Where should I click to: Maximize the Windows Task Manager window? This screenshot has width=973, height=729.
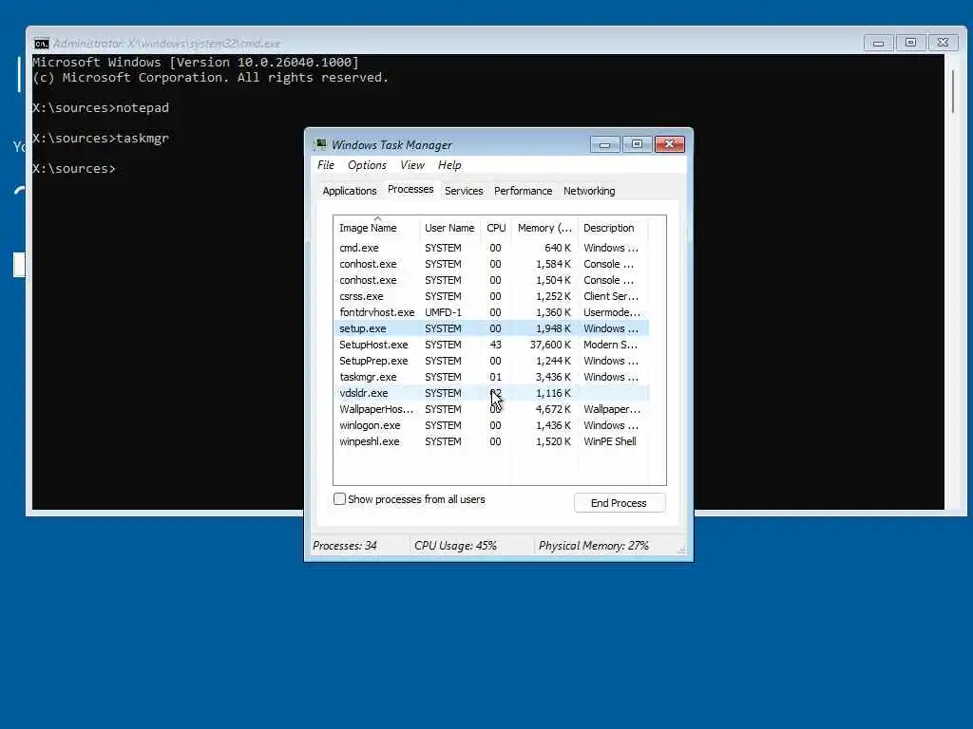[637, 144]
